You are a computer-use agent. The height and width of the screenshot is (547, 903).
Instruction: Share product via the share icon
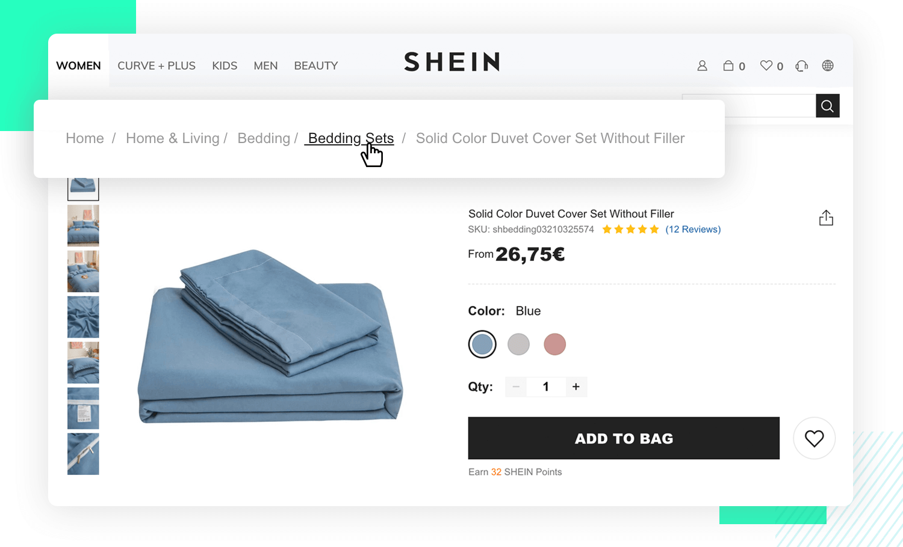click(826, 218)
